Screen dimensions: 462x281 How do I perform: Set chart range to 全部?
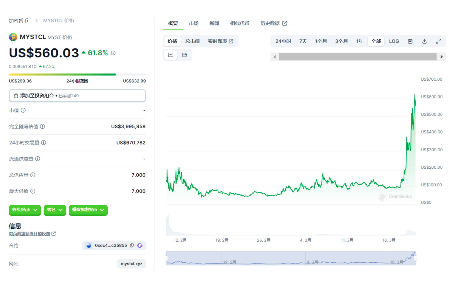(376, 41)
